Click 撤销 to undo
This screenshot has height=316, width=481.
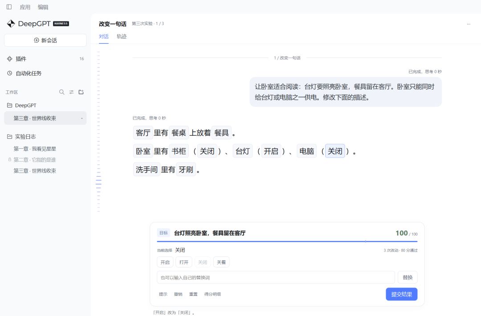(x=178, y=294)
